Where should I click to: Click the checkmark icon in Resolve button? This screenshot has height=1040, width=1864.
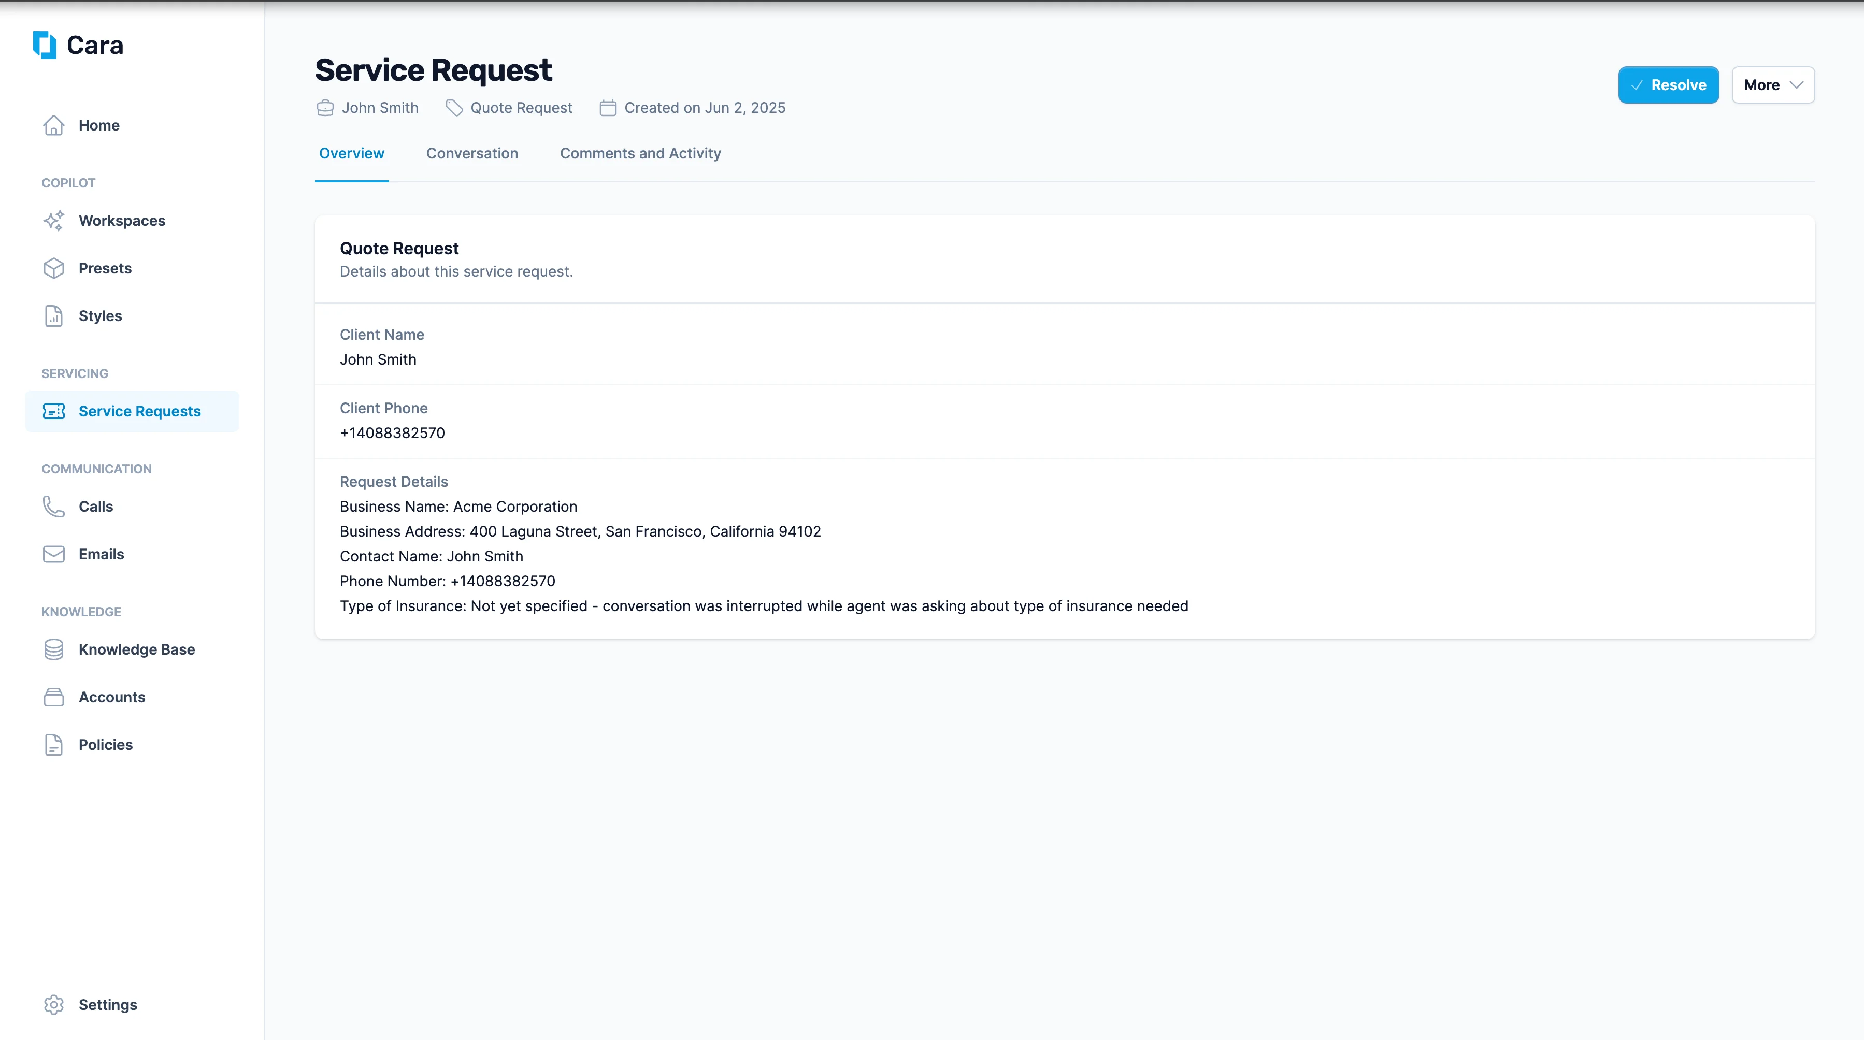coord(1637,85)
